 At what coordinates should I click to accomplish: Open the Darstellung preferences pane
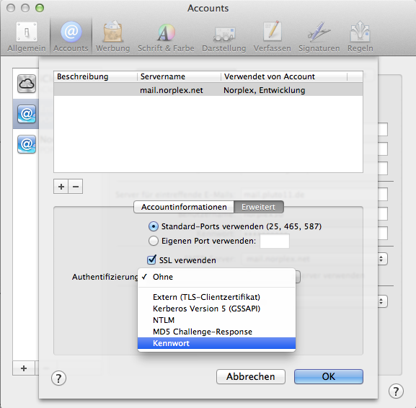(x=224, y=37)
